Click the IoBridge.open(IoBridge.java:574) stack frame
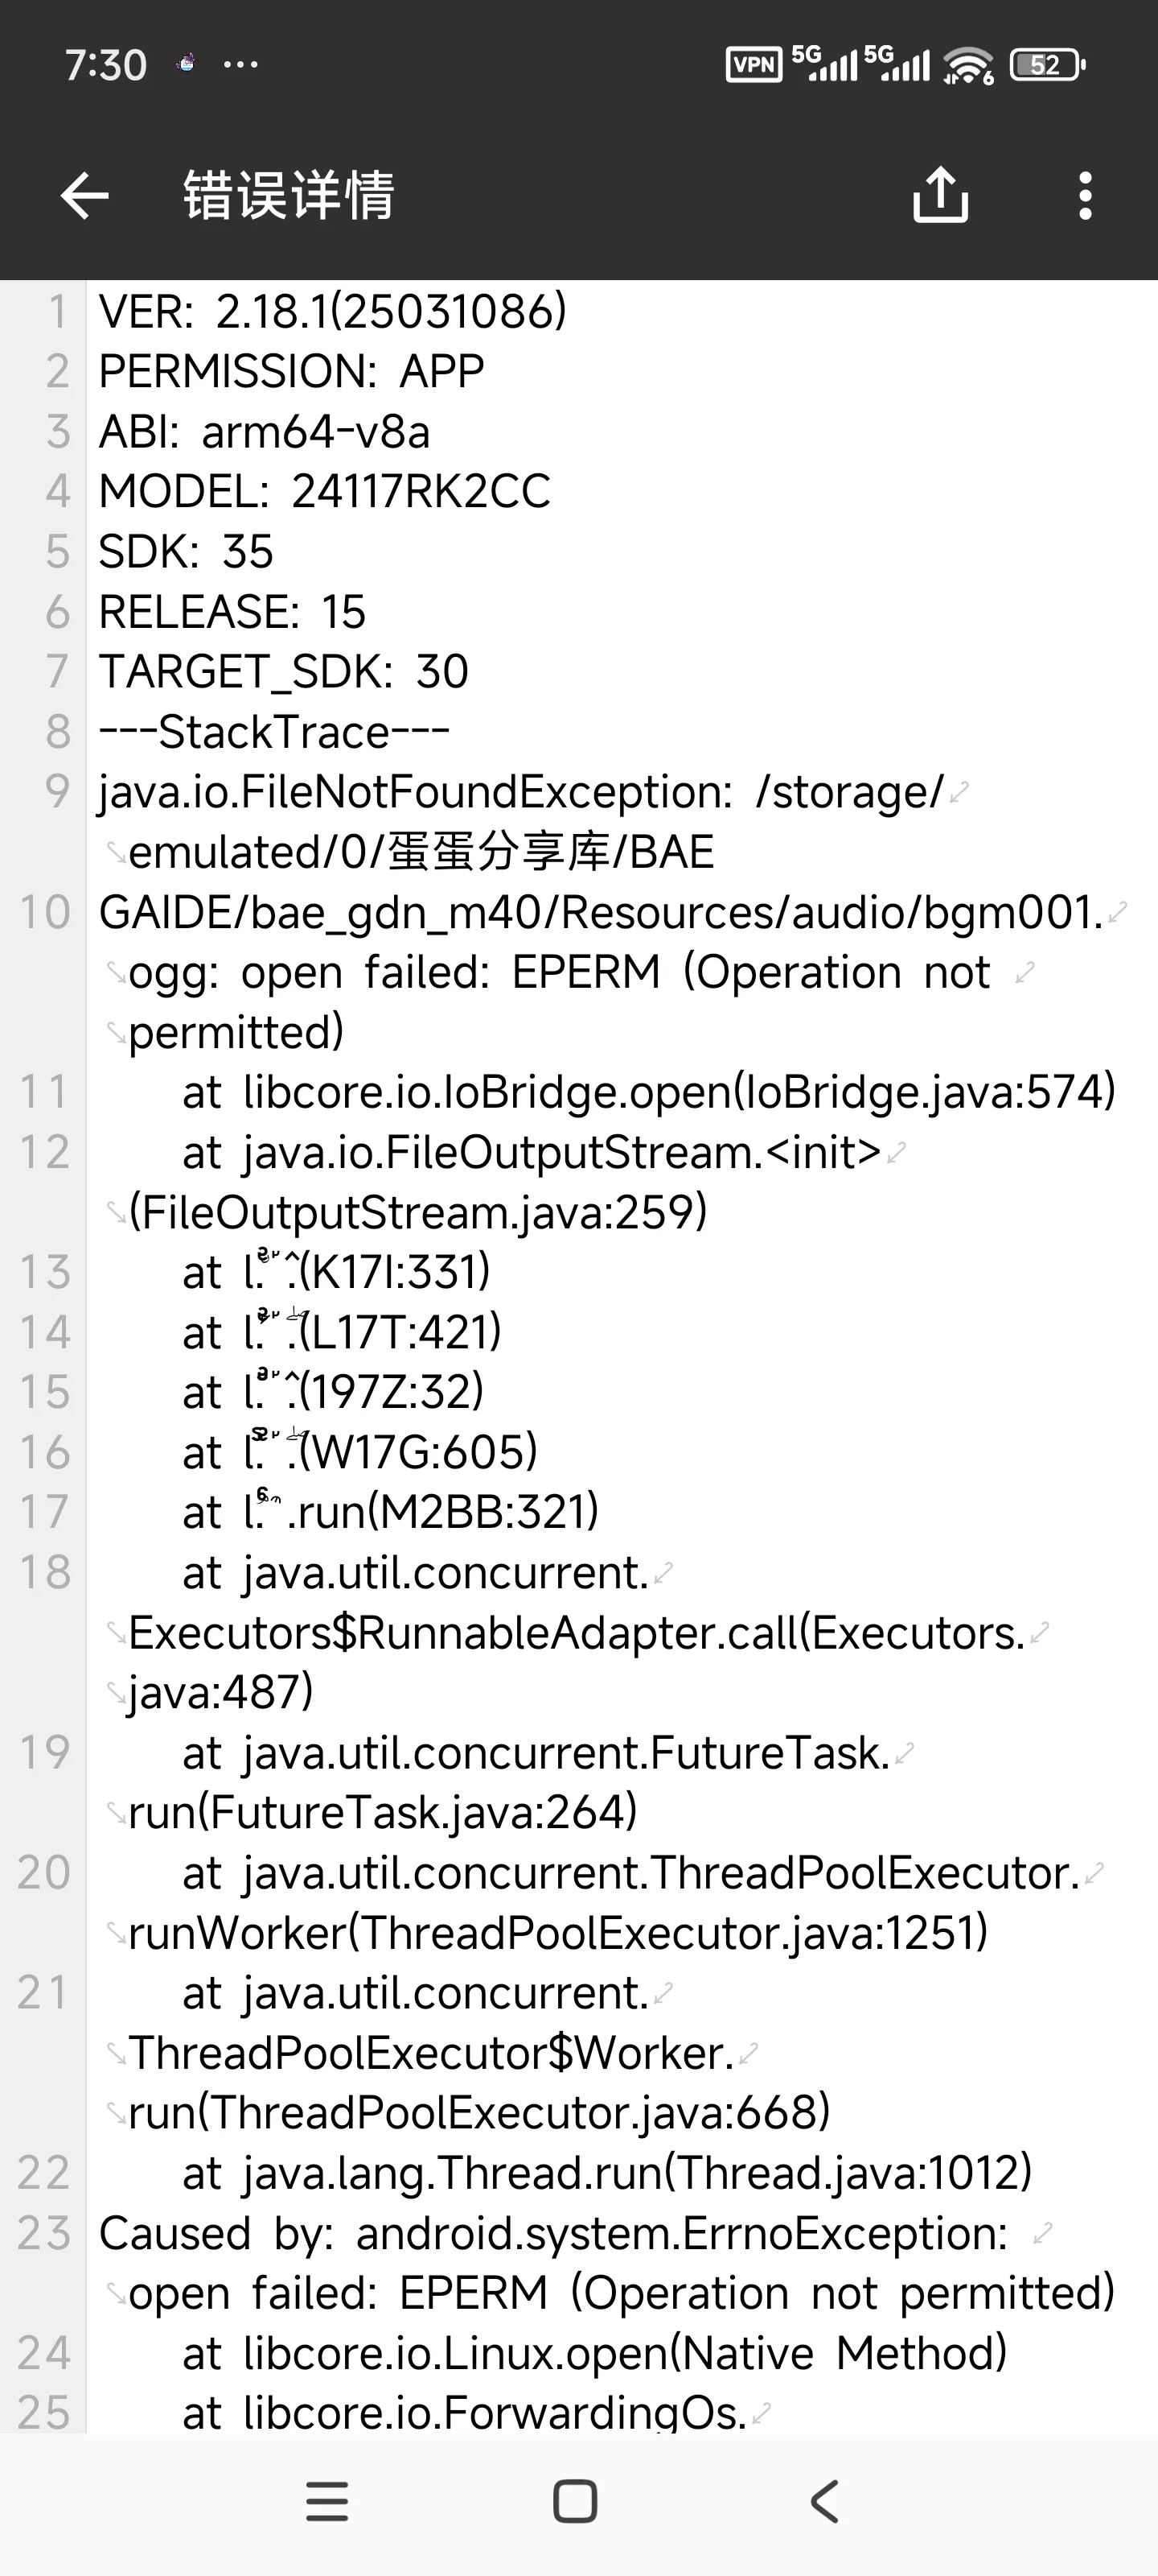The width and height of the screenshot is (1158, 2576). click(x=650, y=1092)
